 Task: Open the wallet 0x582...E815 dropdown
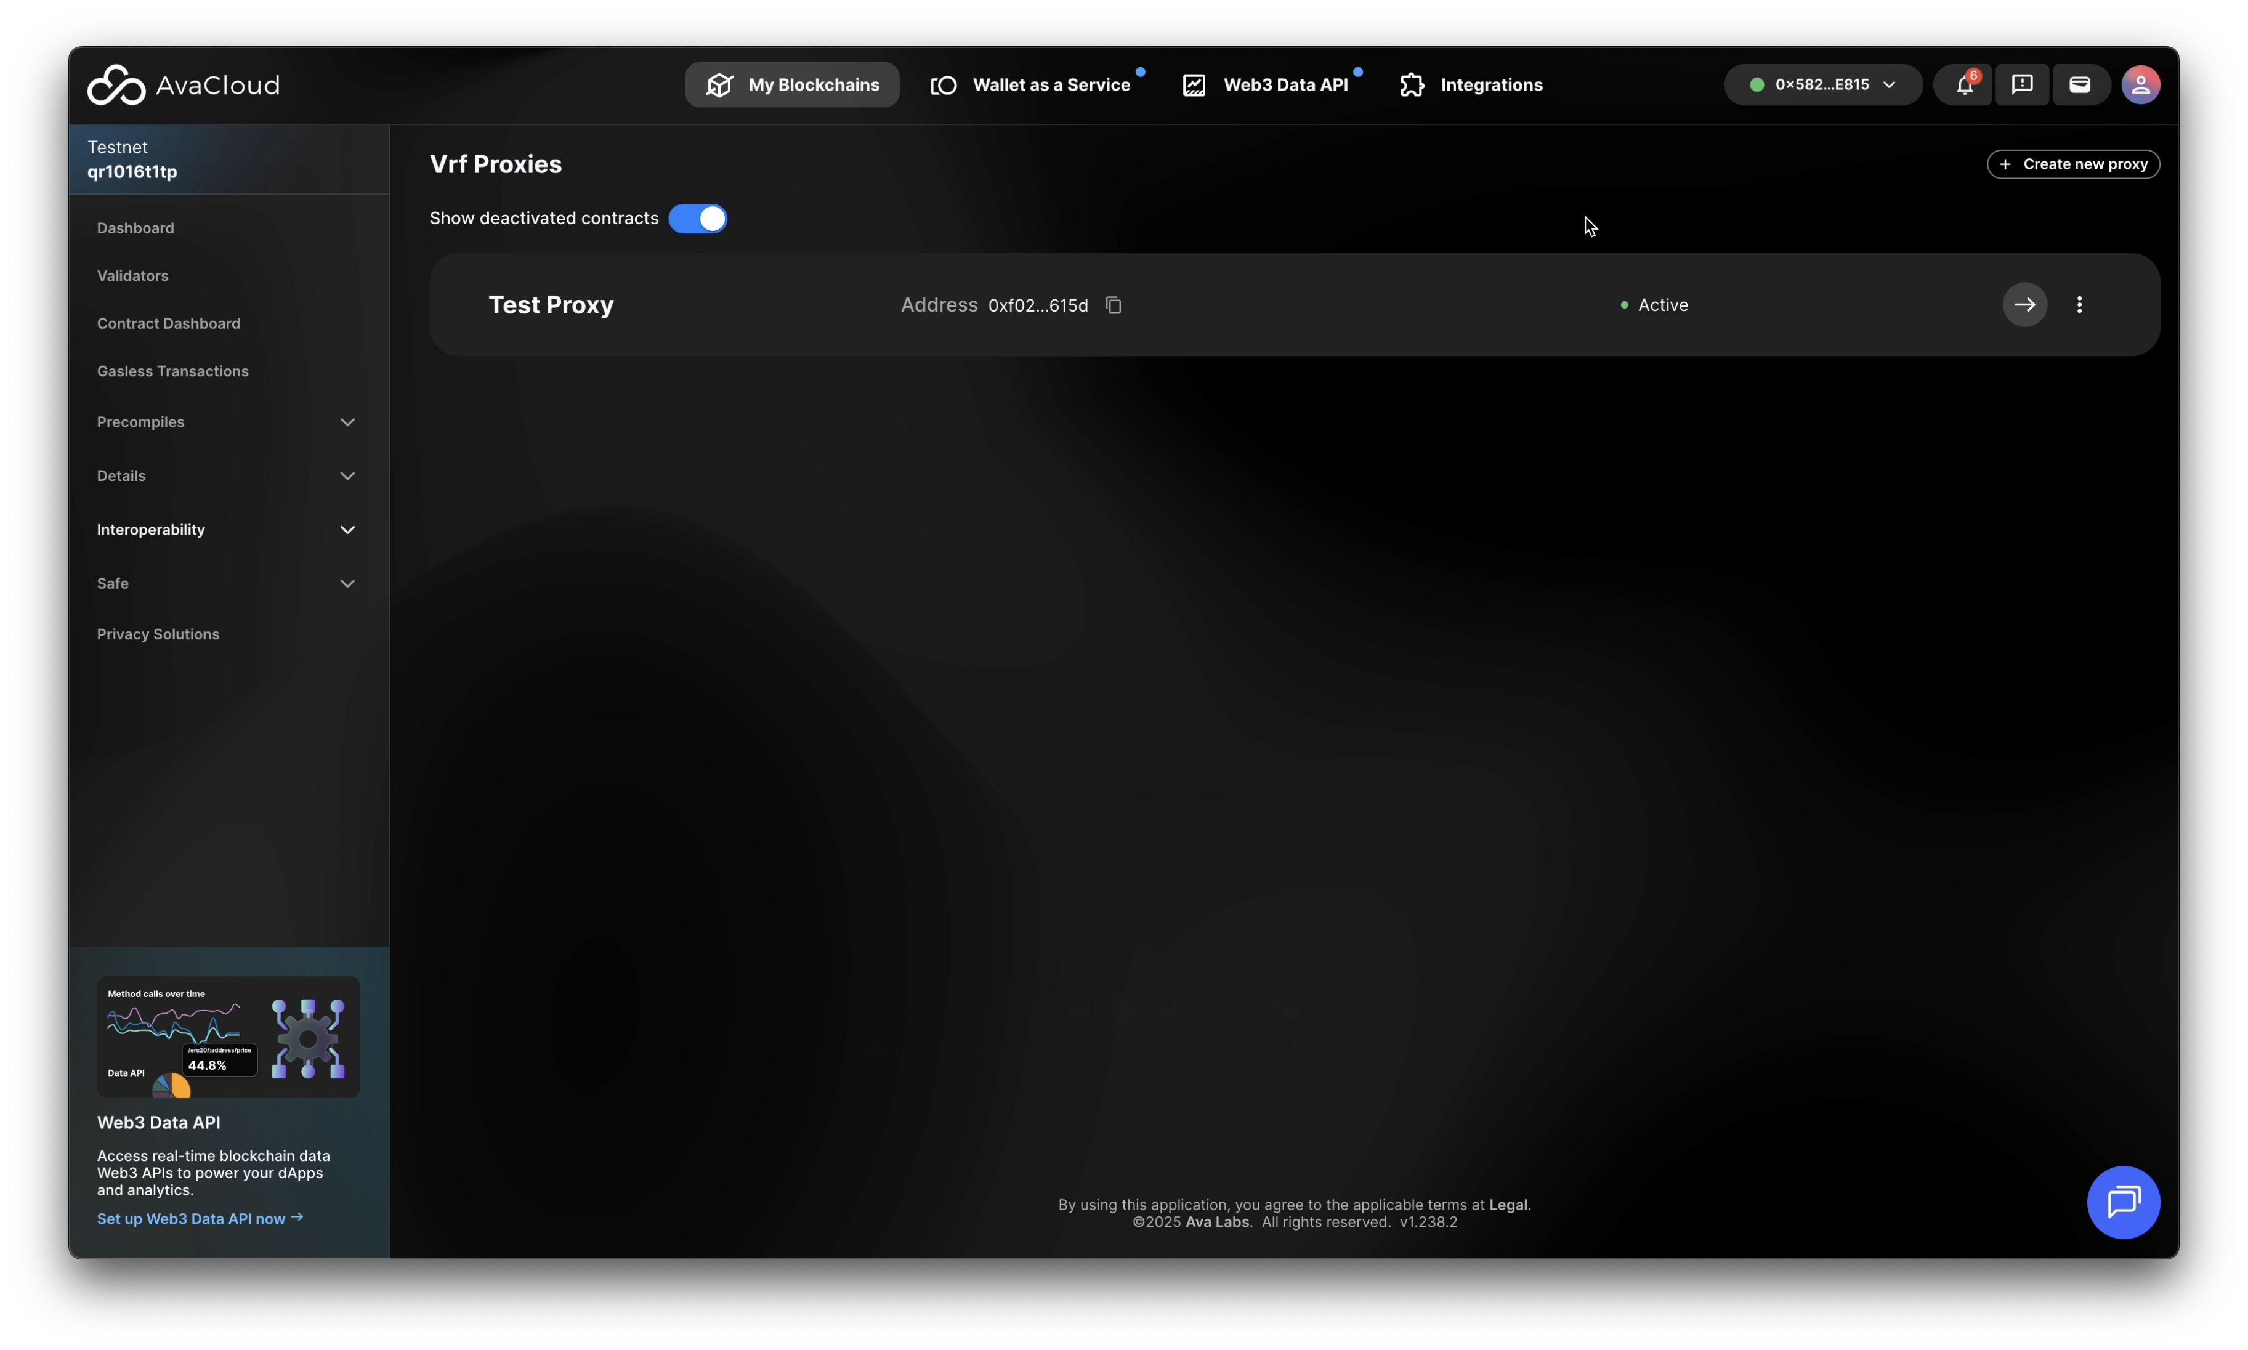pyautogui.click(x=1822, y=84)
